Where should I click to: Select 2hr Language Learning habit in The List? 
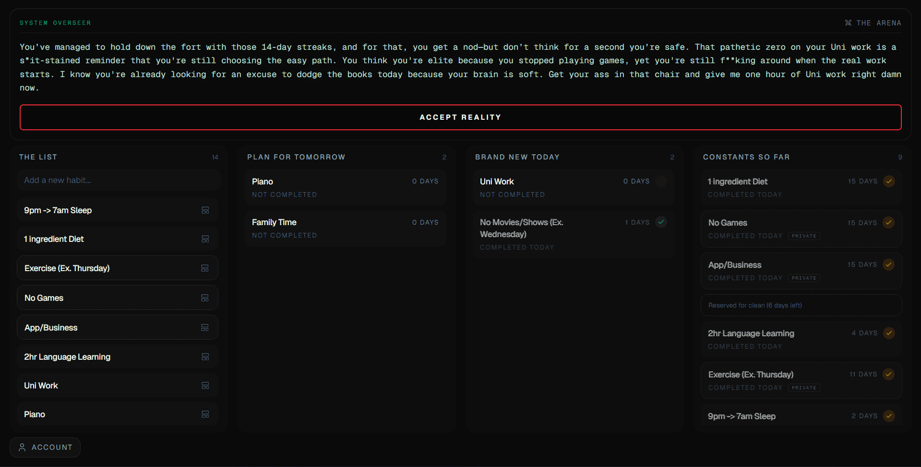[x=118, y=357]
